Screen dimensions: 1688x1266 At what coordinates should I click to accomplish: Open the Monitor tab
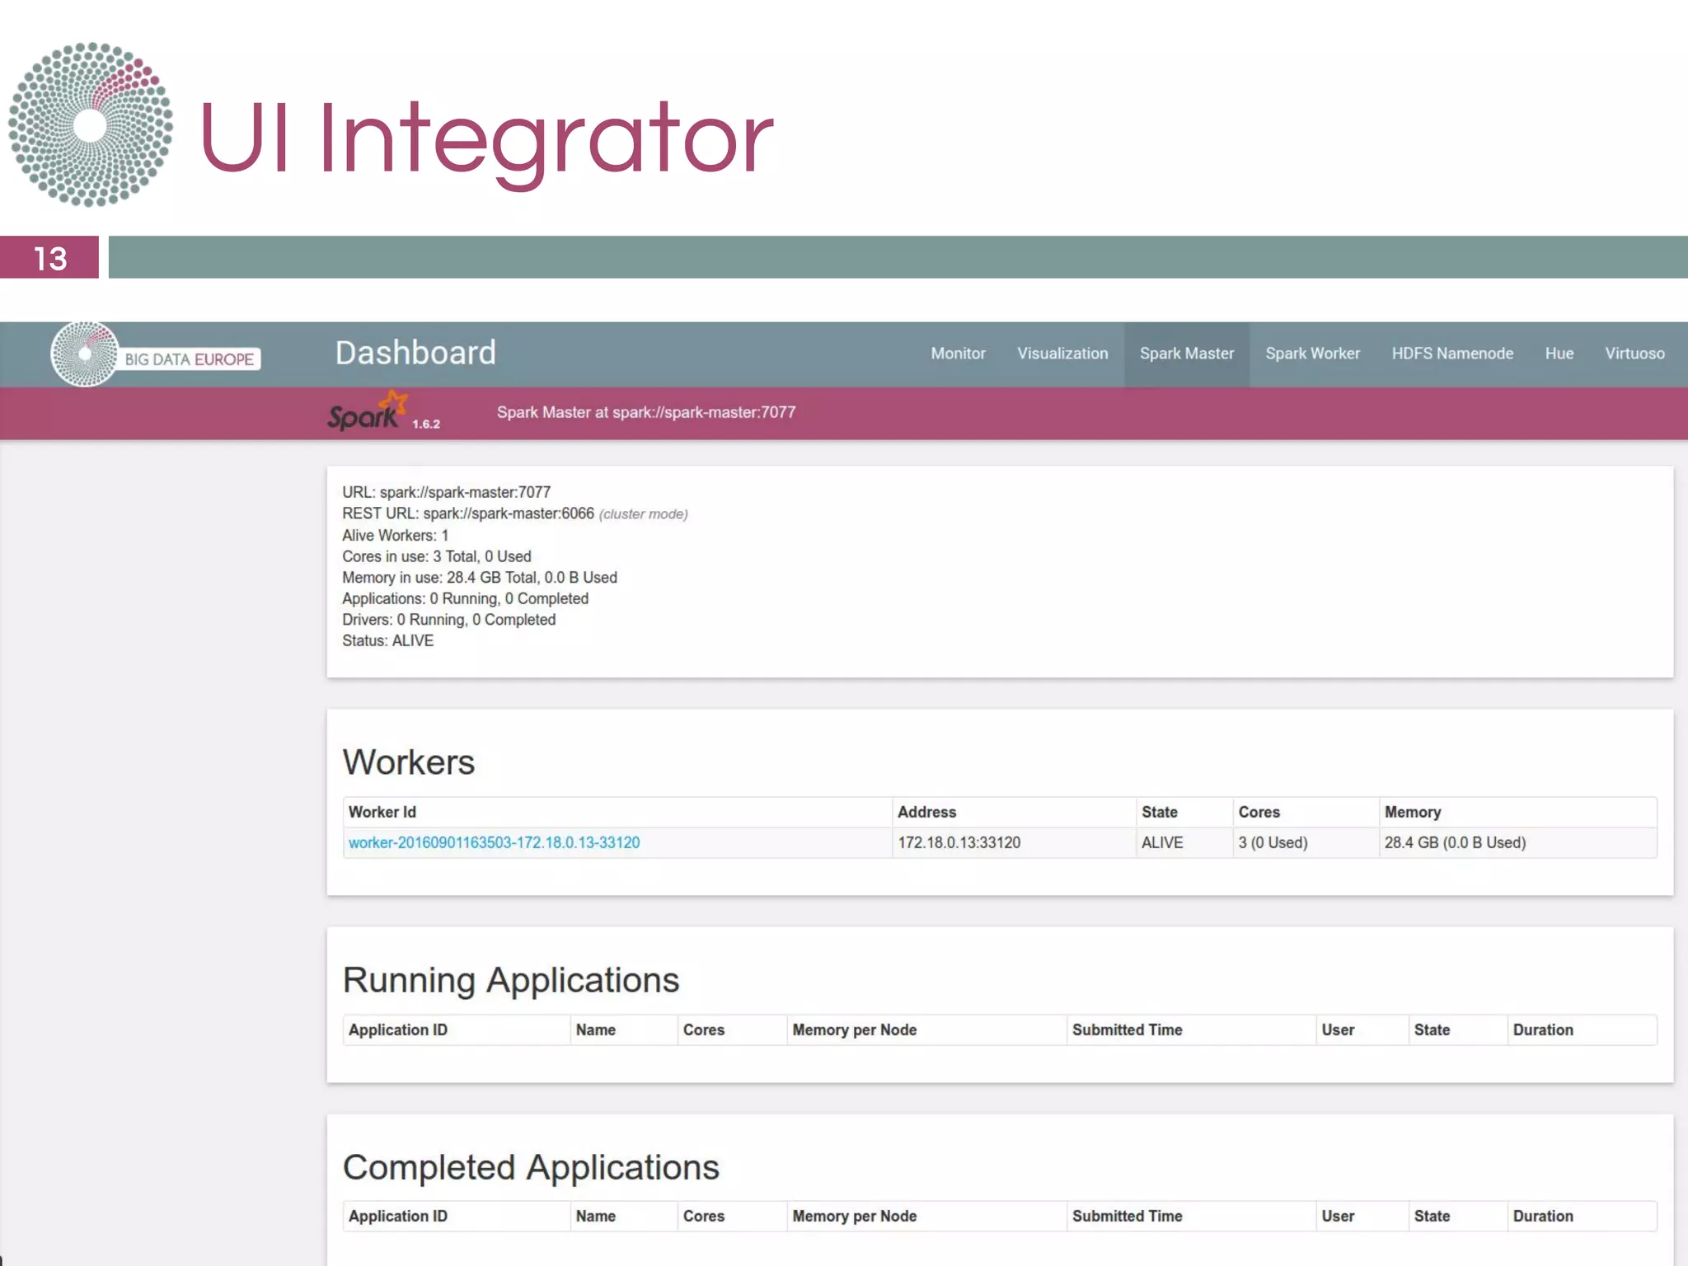click(x=958, y=354)
